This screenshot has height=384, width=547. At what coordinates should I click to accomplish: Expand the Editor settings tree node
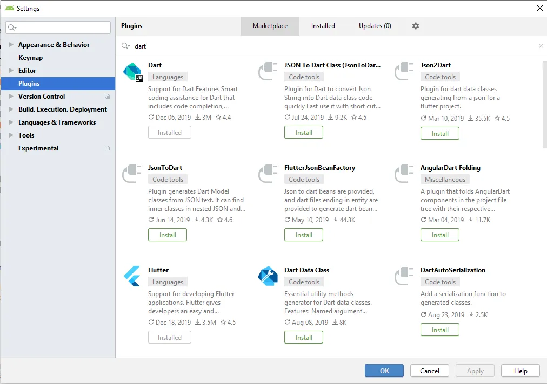11,71
